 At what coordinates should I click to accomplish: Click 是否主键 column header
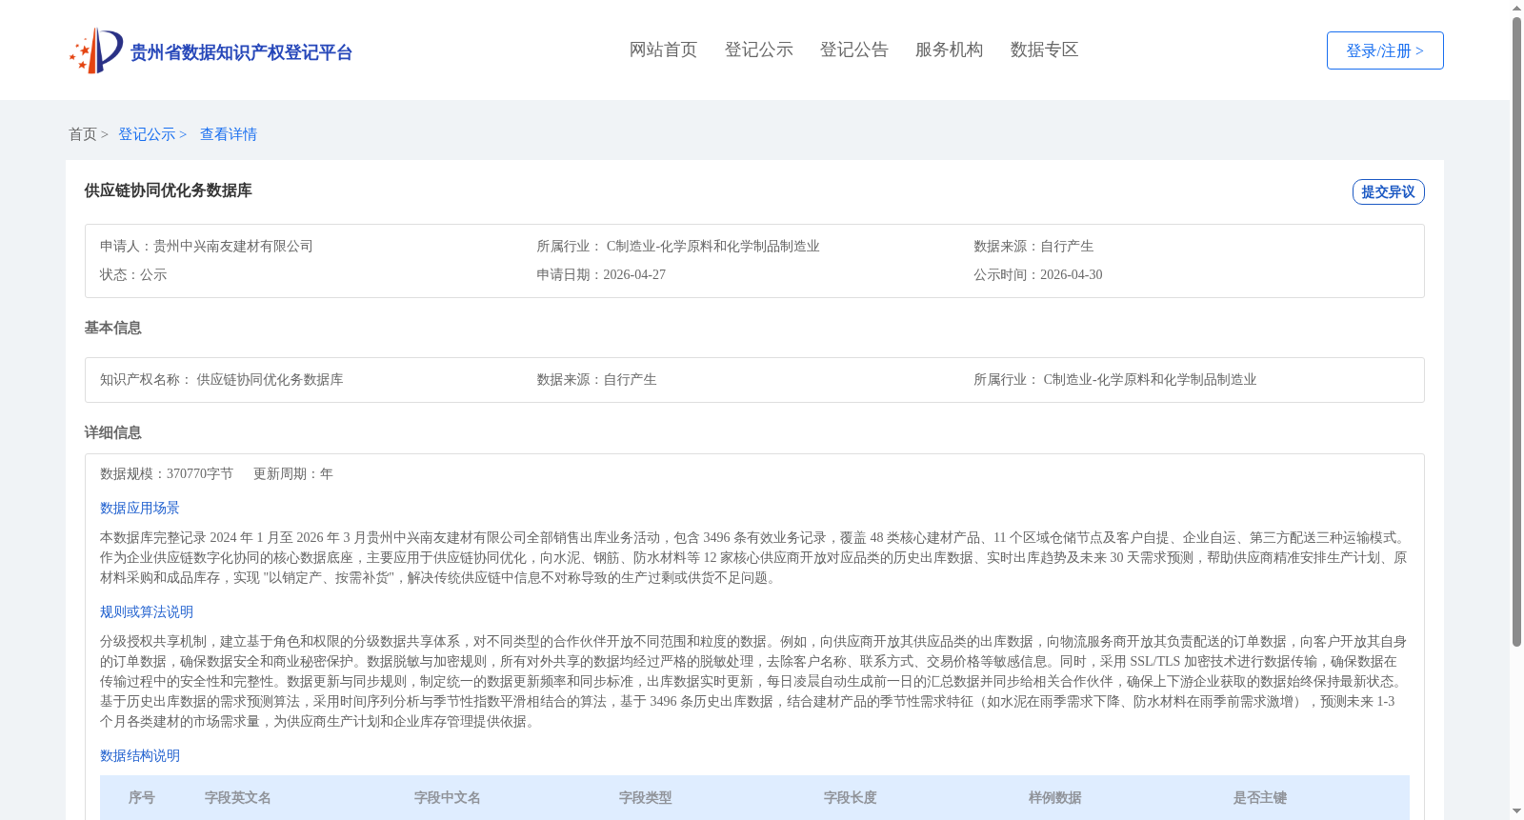point(1260,797)
